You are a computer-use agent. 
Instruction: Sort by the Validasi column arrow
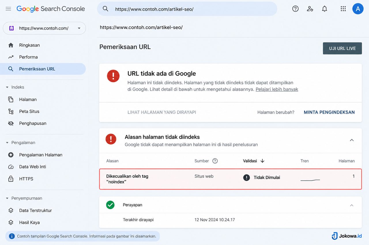coord(262,161)
